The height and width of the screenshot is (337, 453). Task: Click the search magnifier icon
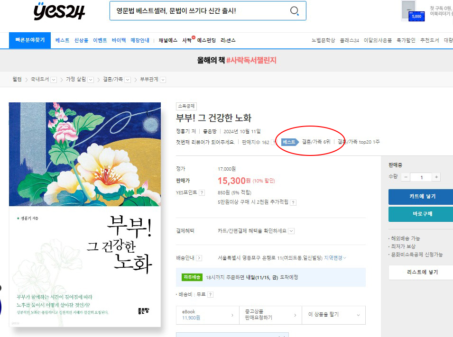click(295, 11)
